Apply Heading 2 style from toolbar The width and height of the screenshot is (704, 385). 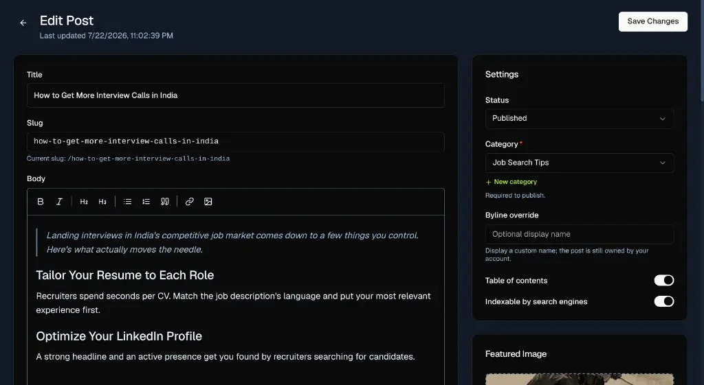(84, 202)
